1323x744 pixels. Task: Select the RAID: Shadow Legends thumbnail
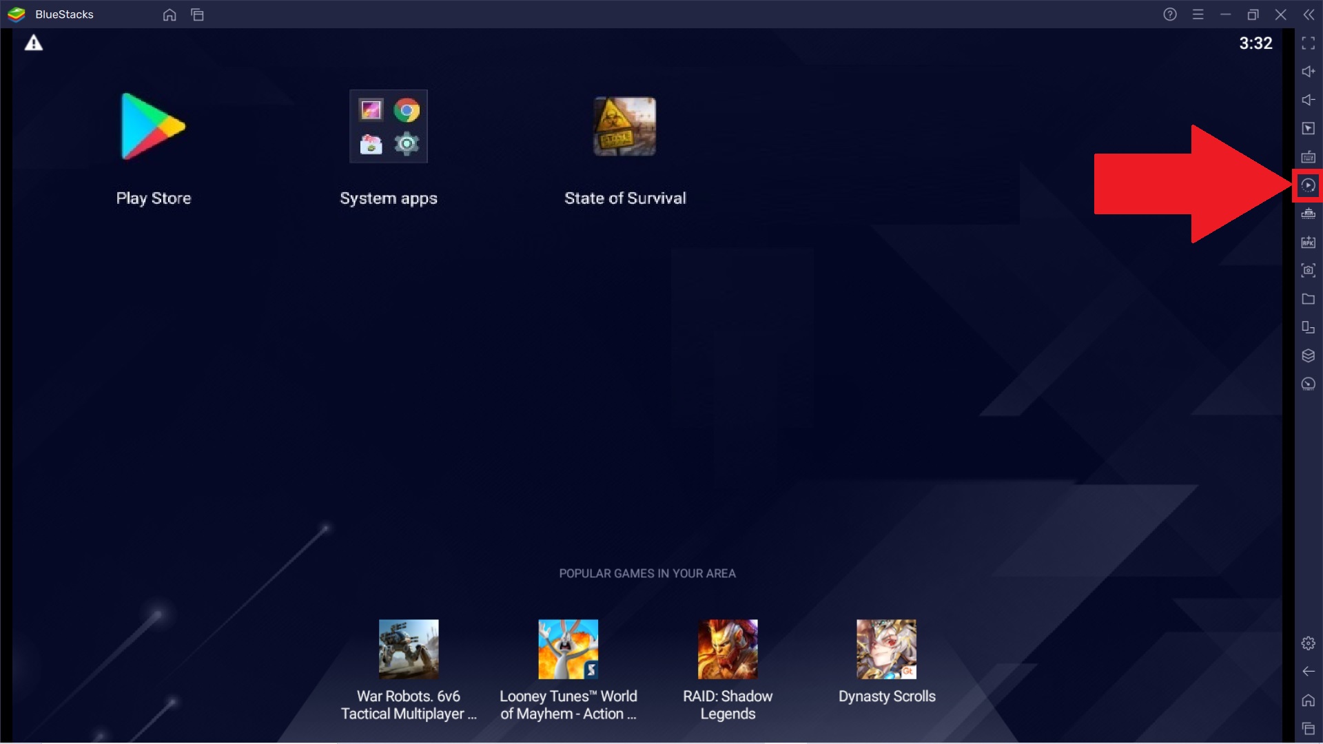point(728,649)
